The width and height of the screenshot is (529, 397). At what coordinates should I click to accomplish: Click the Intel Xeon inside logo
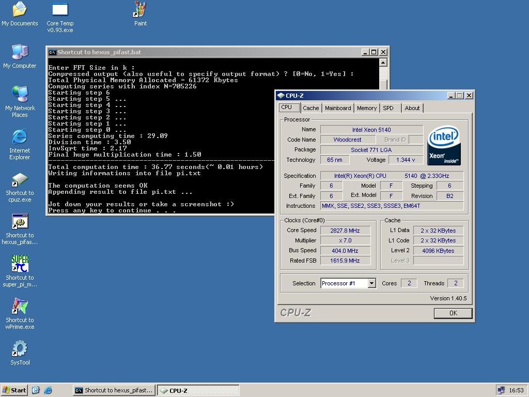[444, 145]
